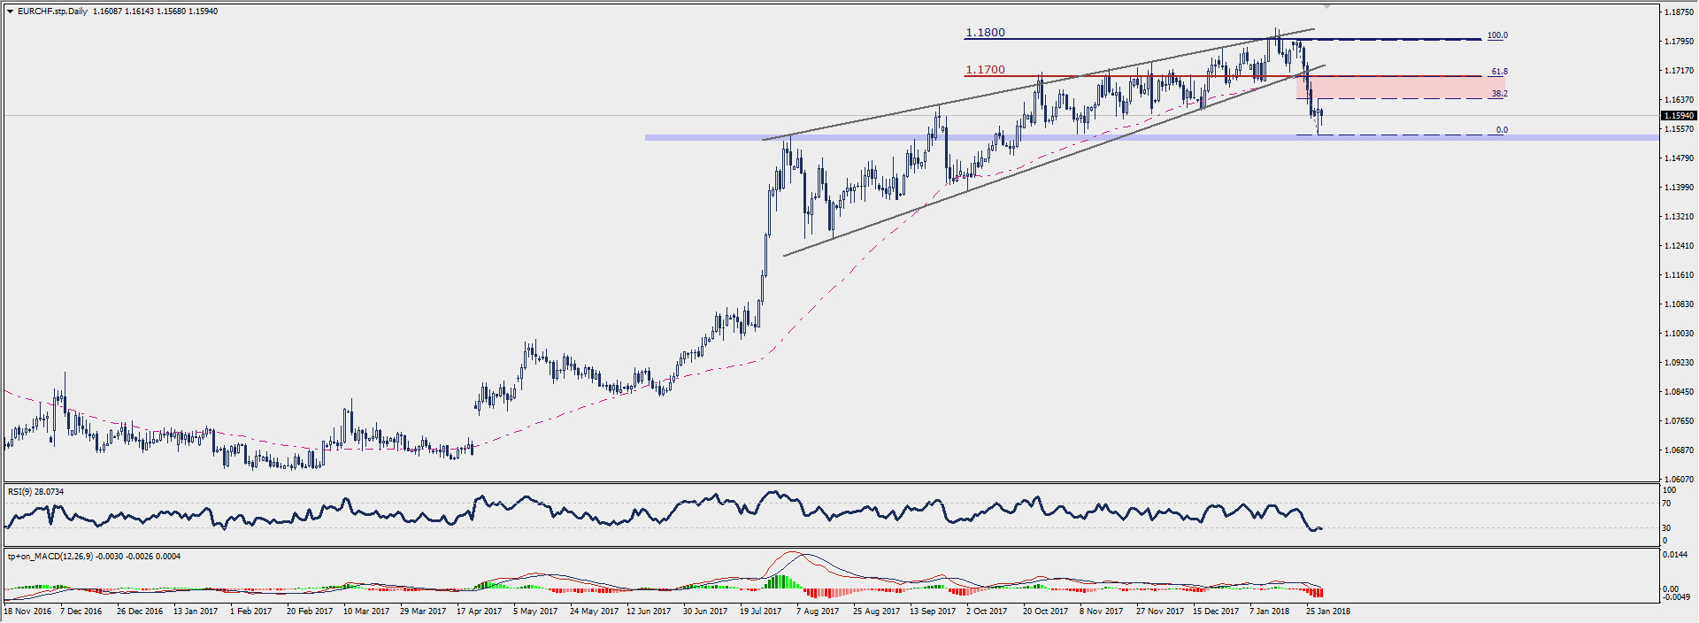
Task: Click the 1.15570 price scale label
Action: [1679, 129]
